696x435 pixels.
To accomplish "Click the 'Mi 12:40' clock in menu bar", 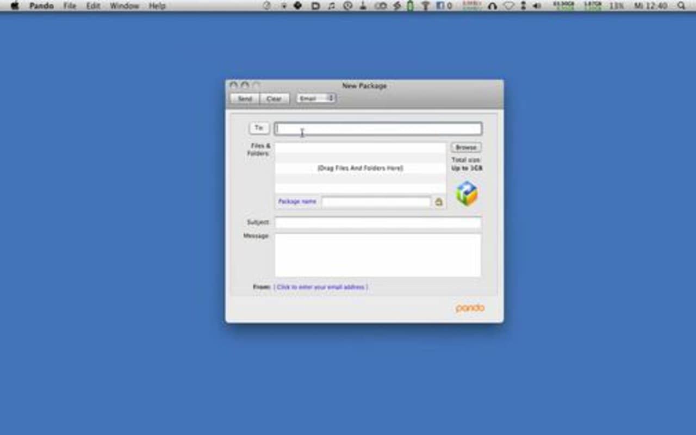I will 651,6.
